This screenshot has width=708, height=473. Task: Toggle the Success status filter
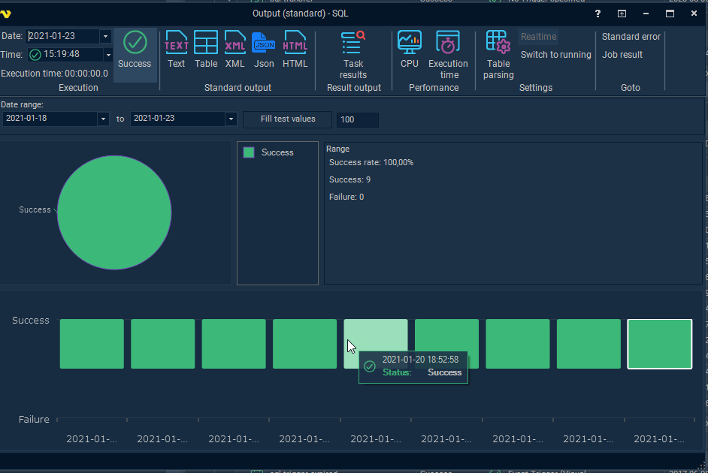[x=135, y=51]
